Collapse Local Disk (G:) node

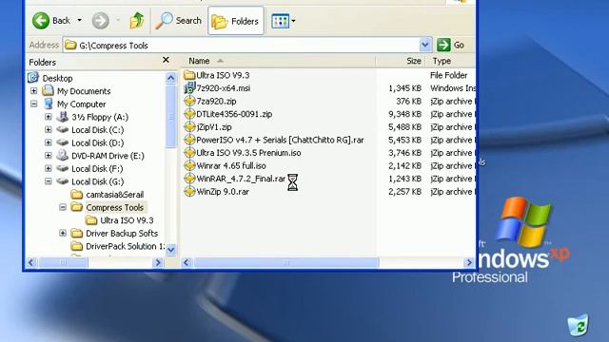coord(49,181)
